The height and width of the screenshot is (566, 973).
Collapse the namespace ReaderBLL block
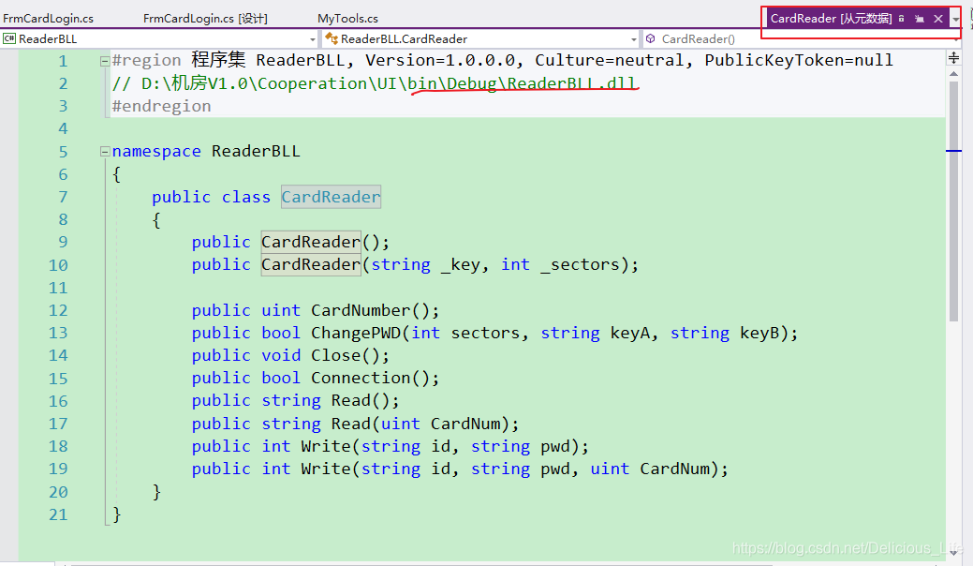105,152
